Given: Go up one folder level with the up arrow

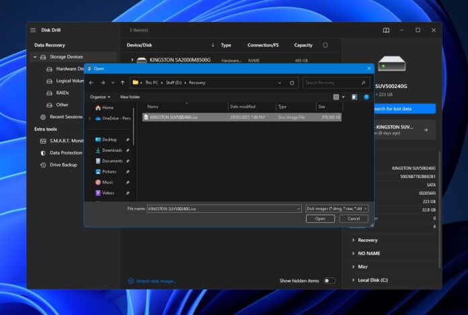Looking at the screenshot, I should tap(122, 83).
